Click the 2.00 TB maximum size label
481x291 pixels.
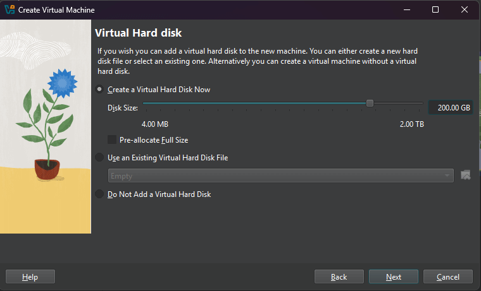point(411,124)
